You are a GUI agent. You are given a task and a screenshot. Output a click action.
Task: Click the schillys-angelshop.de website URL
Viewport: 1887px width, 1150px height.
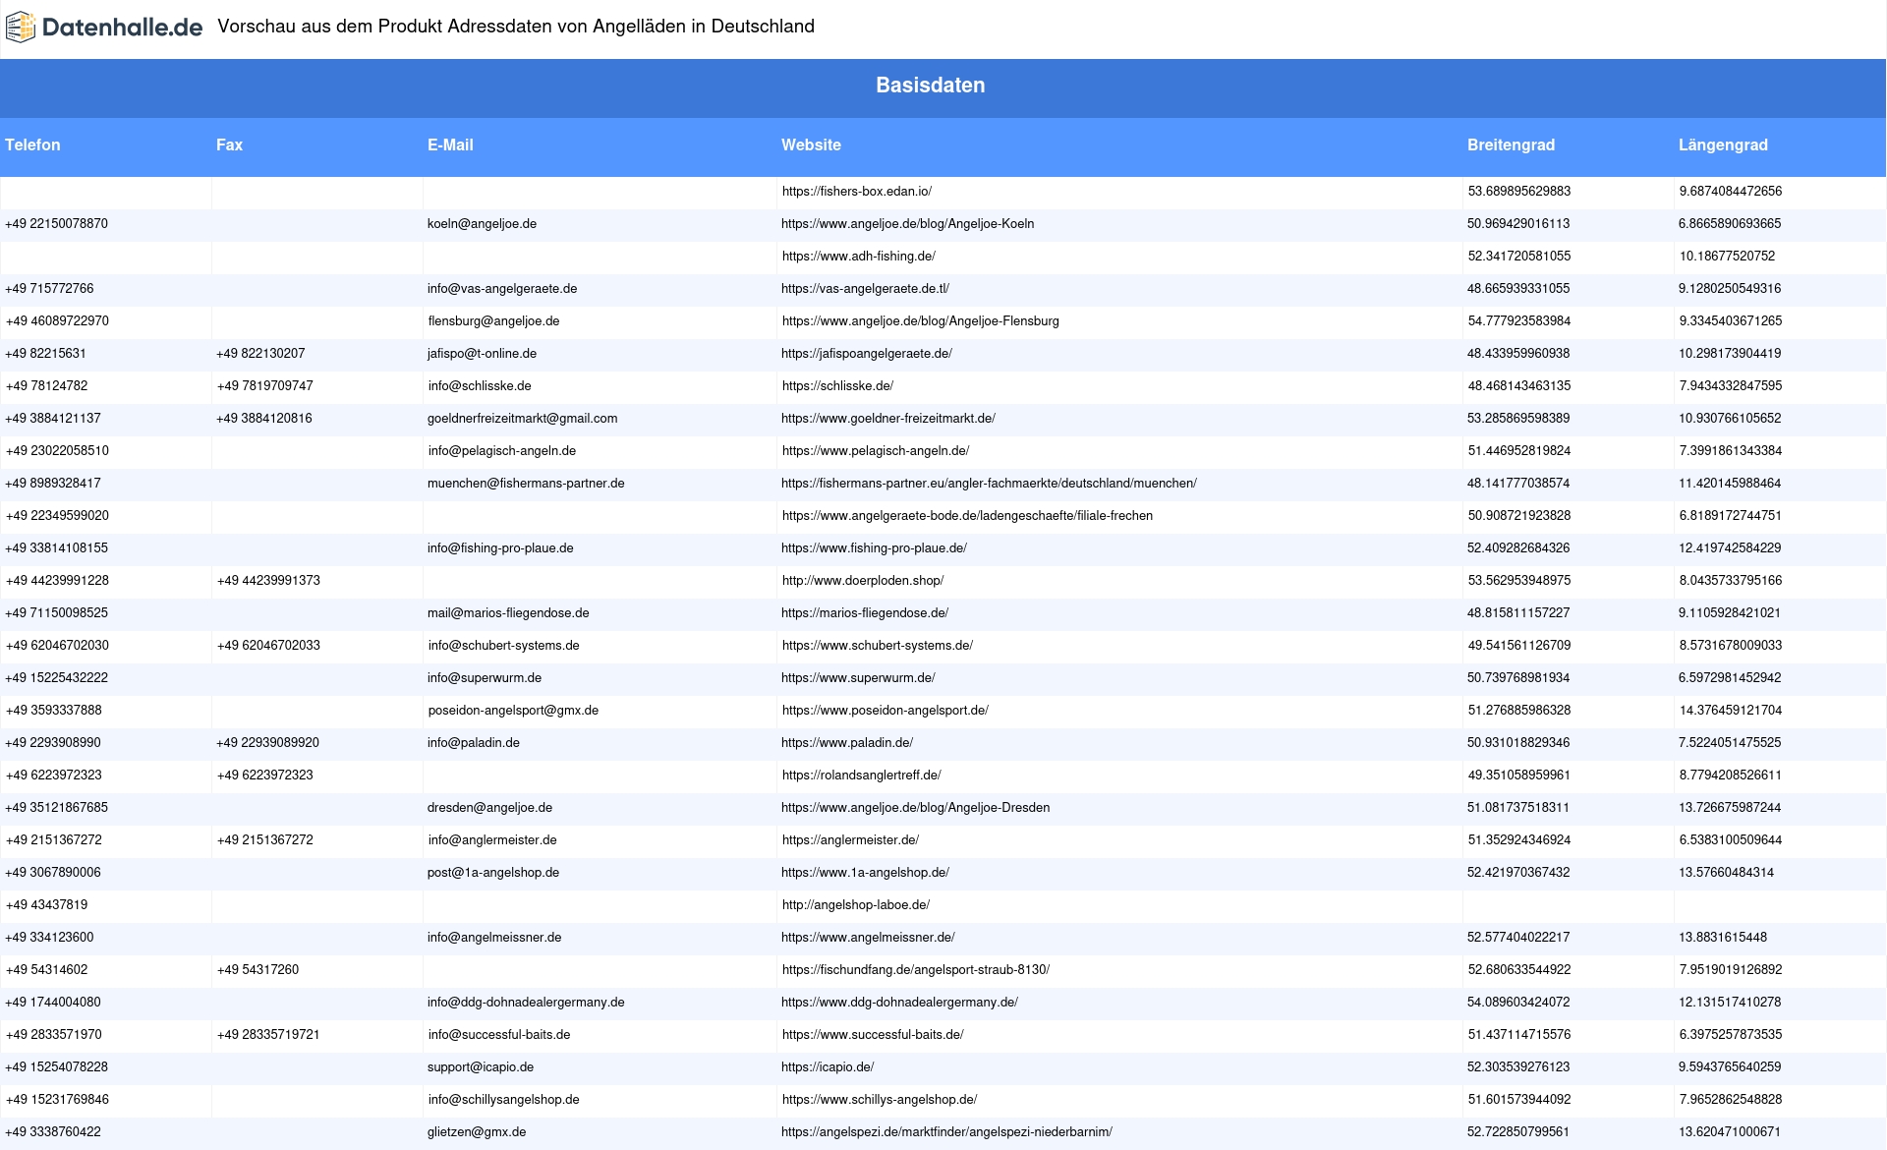[x=880, y=1100]
